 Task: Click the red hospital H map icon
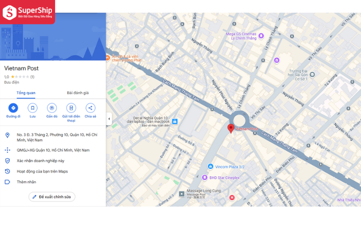point(232,198)
